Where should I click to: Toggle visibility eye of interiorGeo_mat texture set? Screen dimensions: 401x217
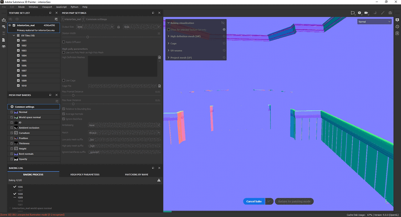coord(10,25)
